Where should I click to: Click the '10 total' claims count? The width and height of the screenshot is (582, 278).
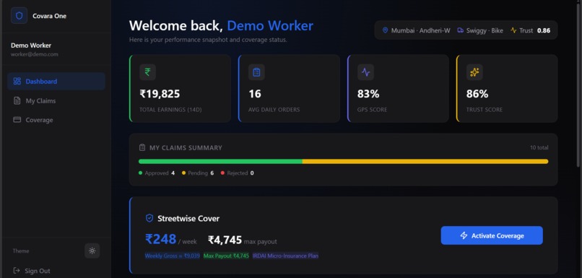coord(539,148)
